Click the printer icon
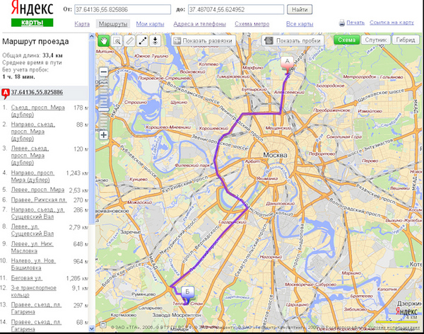Screen dimensions: 424x334 coord(342,23)
